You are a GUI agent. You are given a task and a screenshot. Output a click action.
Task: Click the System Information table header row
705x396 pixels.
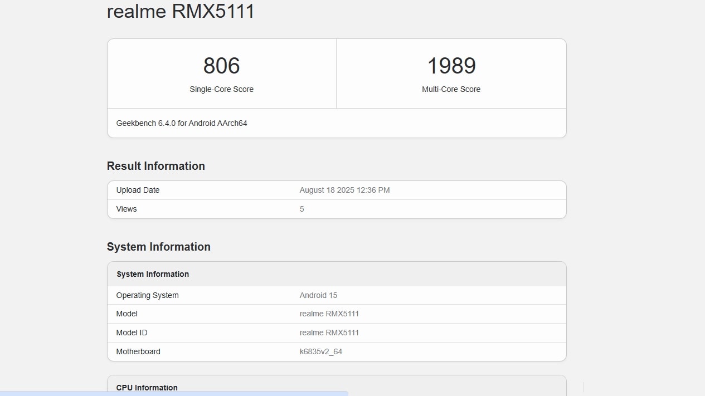[153, 274]
